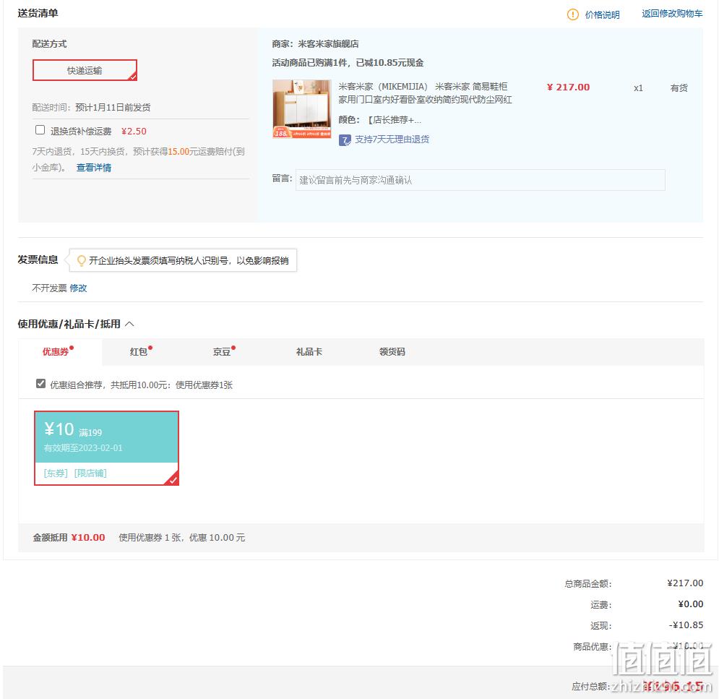Image resolution: width=719 pixels, height=699 pixels.
Task: Click the ¥217.00 product price
Action: [568, 87]
